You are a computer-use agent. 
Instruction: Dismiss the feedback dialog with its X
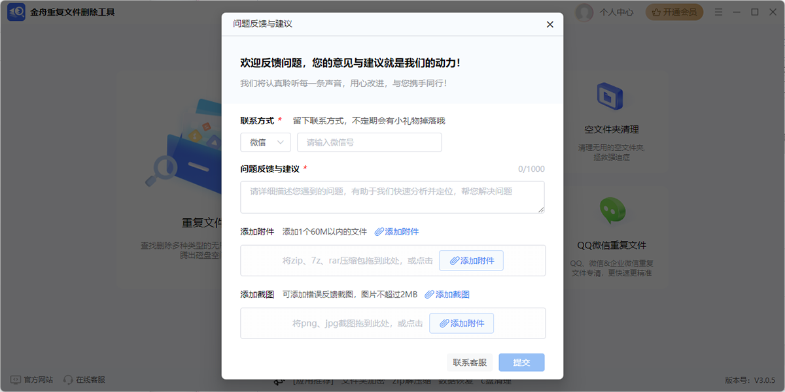[549, 24]
